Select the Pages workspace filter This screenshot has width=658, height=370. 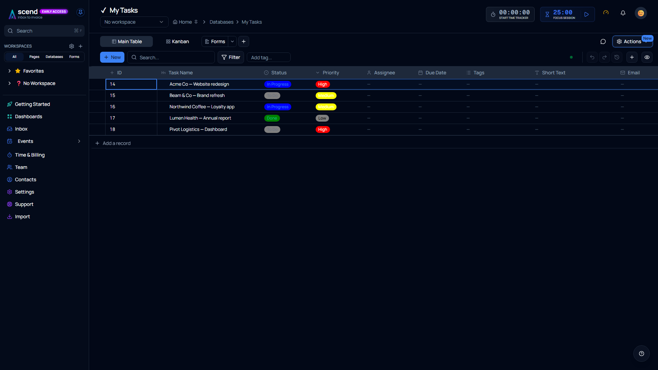34,57
